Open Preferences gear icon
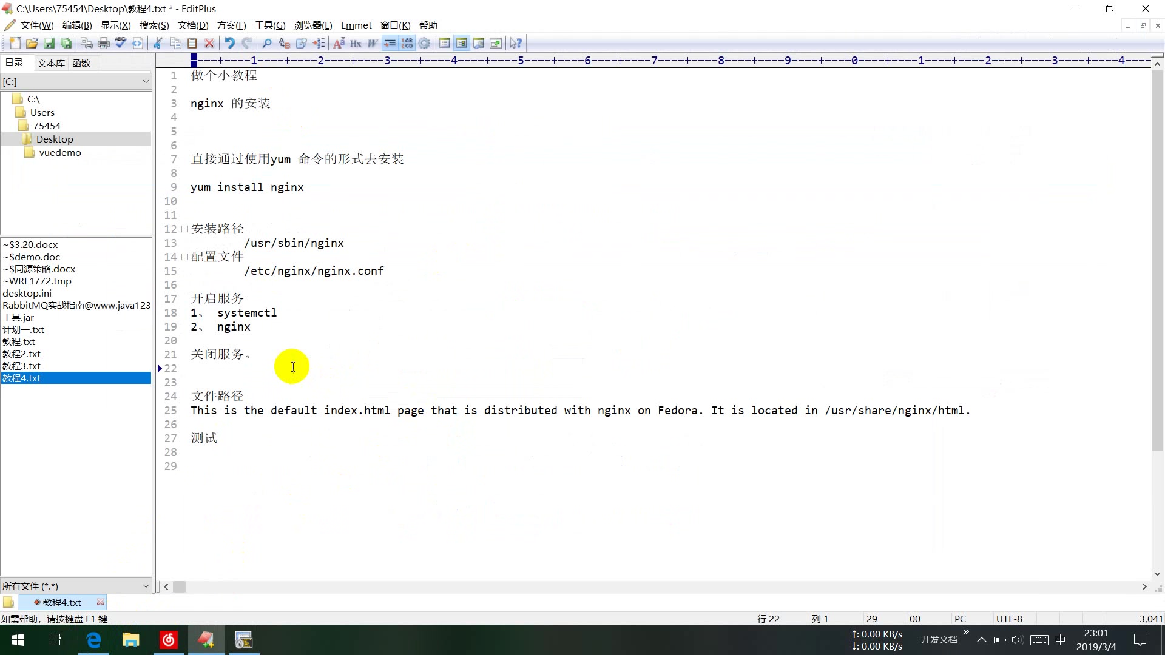This screenshot has width=1165, height=655. [424, 43]
